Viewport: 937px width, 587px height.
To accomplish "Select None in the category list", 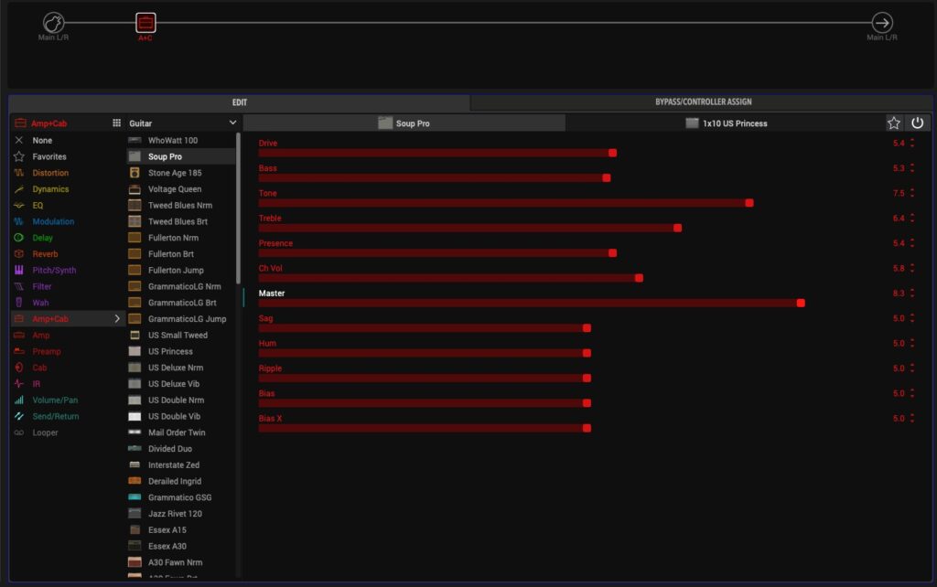I will [x=42, y=141].
